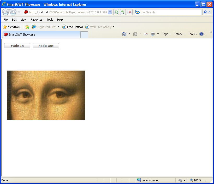
Task: Expand the zoom level dropdown arrow
Action: pos(206,180)
